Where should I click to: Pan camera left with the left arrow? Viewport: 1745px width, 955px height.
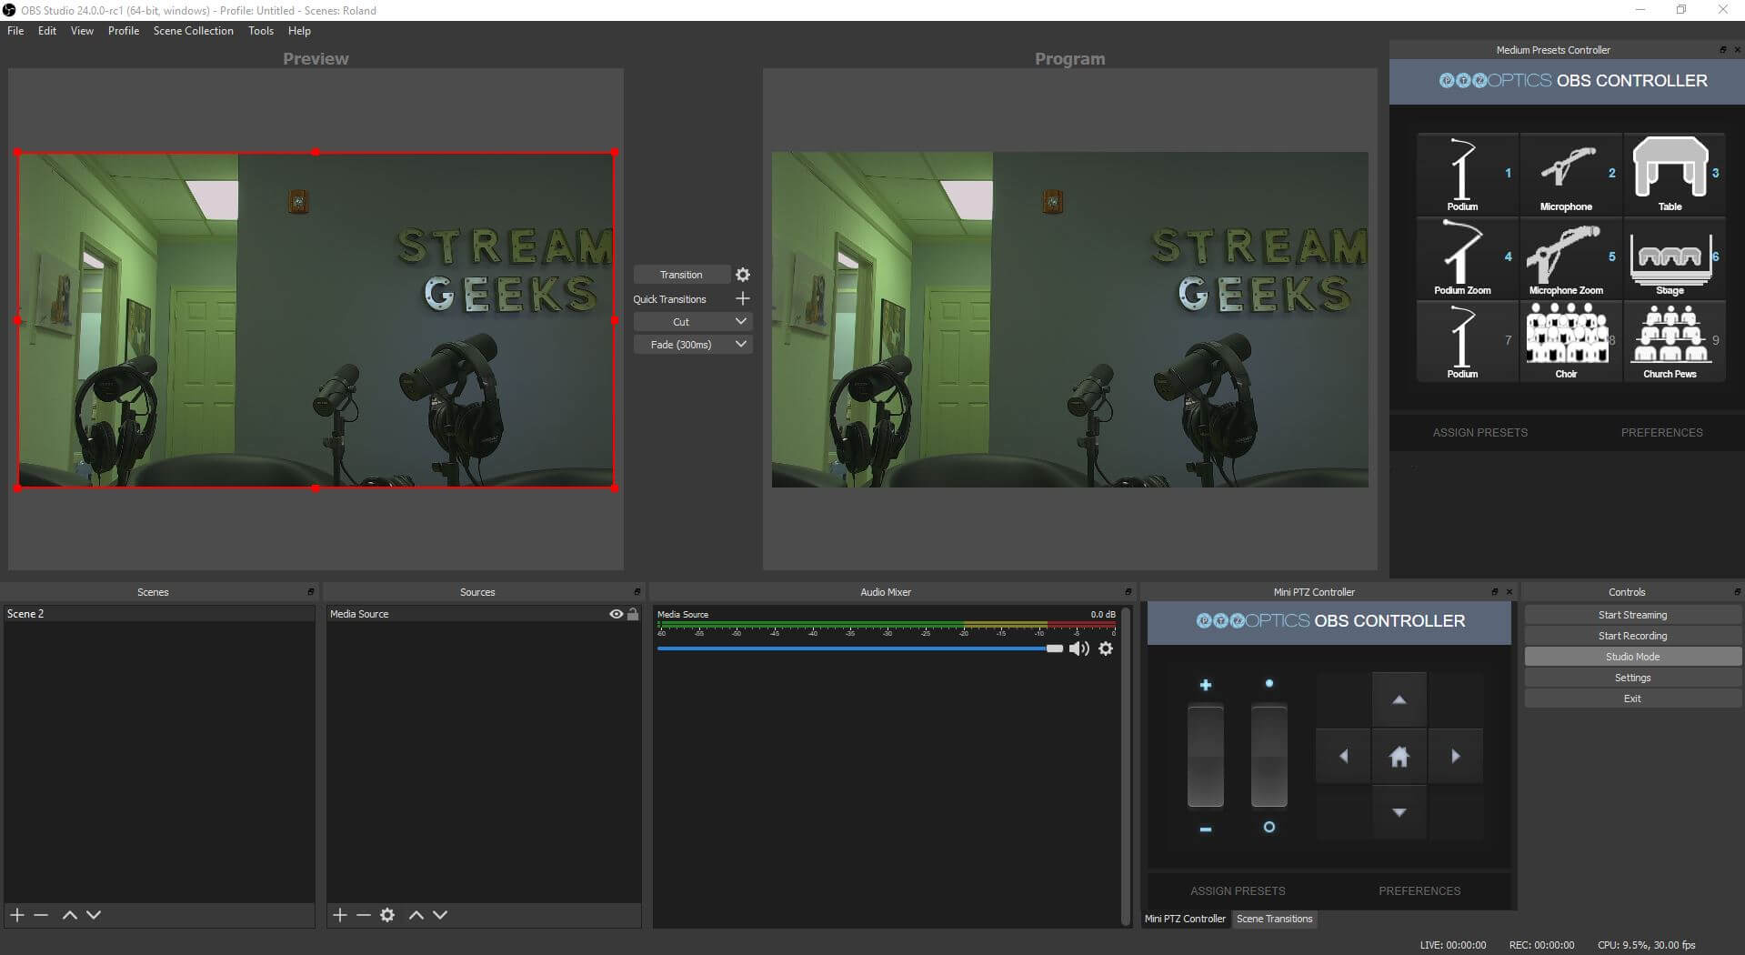(x=1343, y=756)
